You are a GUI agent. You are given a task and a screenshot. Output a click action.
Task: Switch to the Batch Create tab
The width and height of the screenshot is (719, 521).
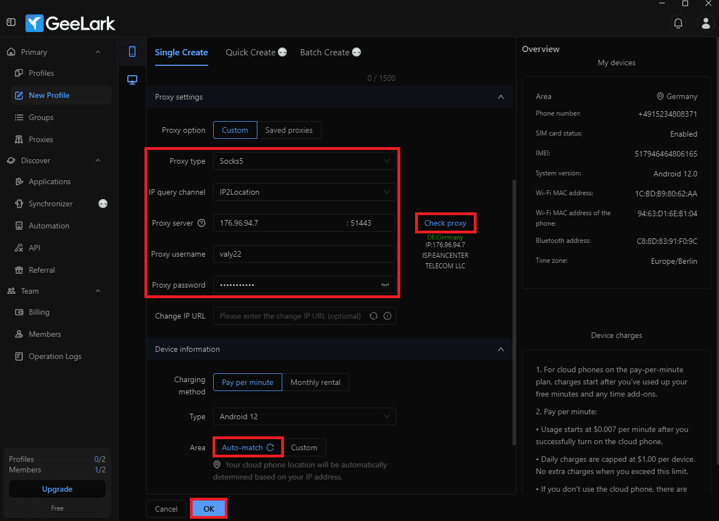point(325,52)
